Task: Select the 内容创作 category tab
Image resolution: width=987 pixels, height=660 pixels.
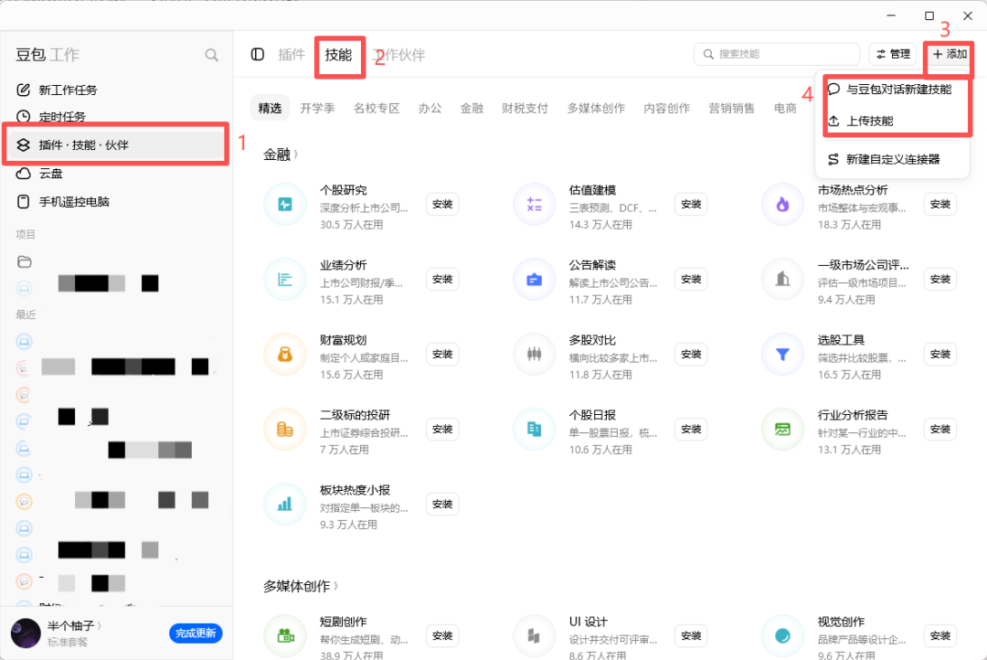Action: coord(666,108)
